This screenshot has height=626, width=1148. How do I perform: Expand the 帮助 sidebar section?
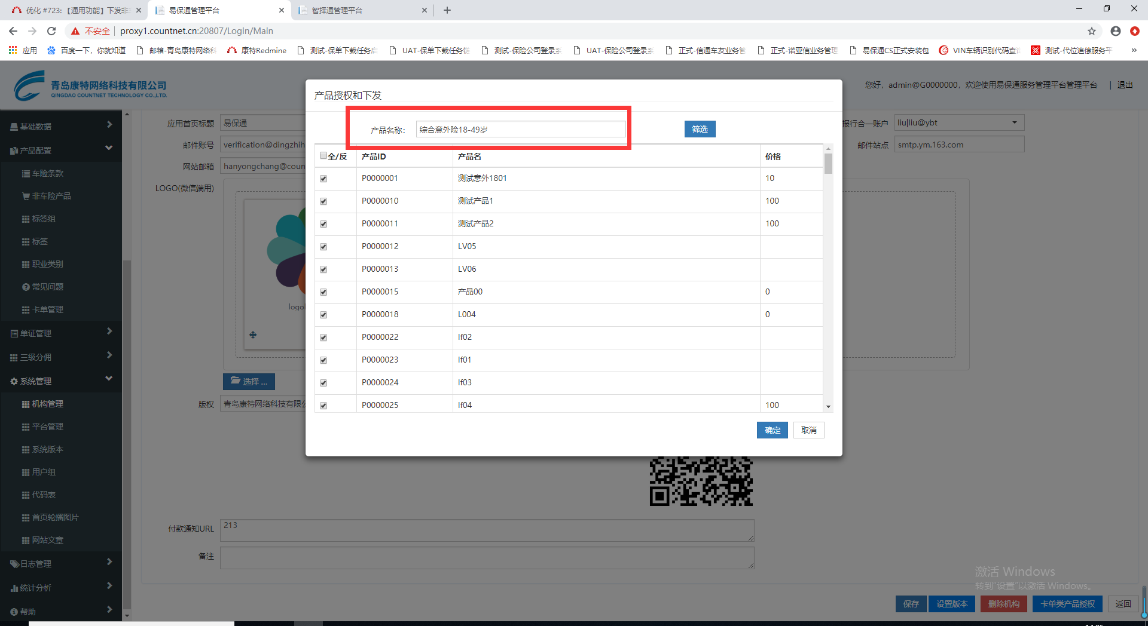[61, 611]
